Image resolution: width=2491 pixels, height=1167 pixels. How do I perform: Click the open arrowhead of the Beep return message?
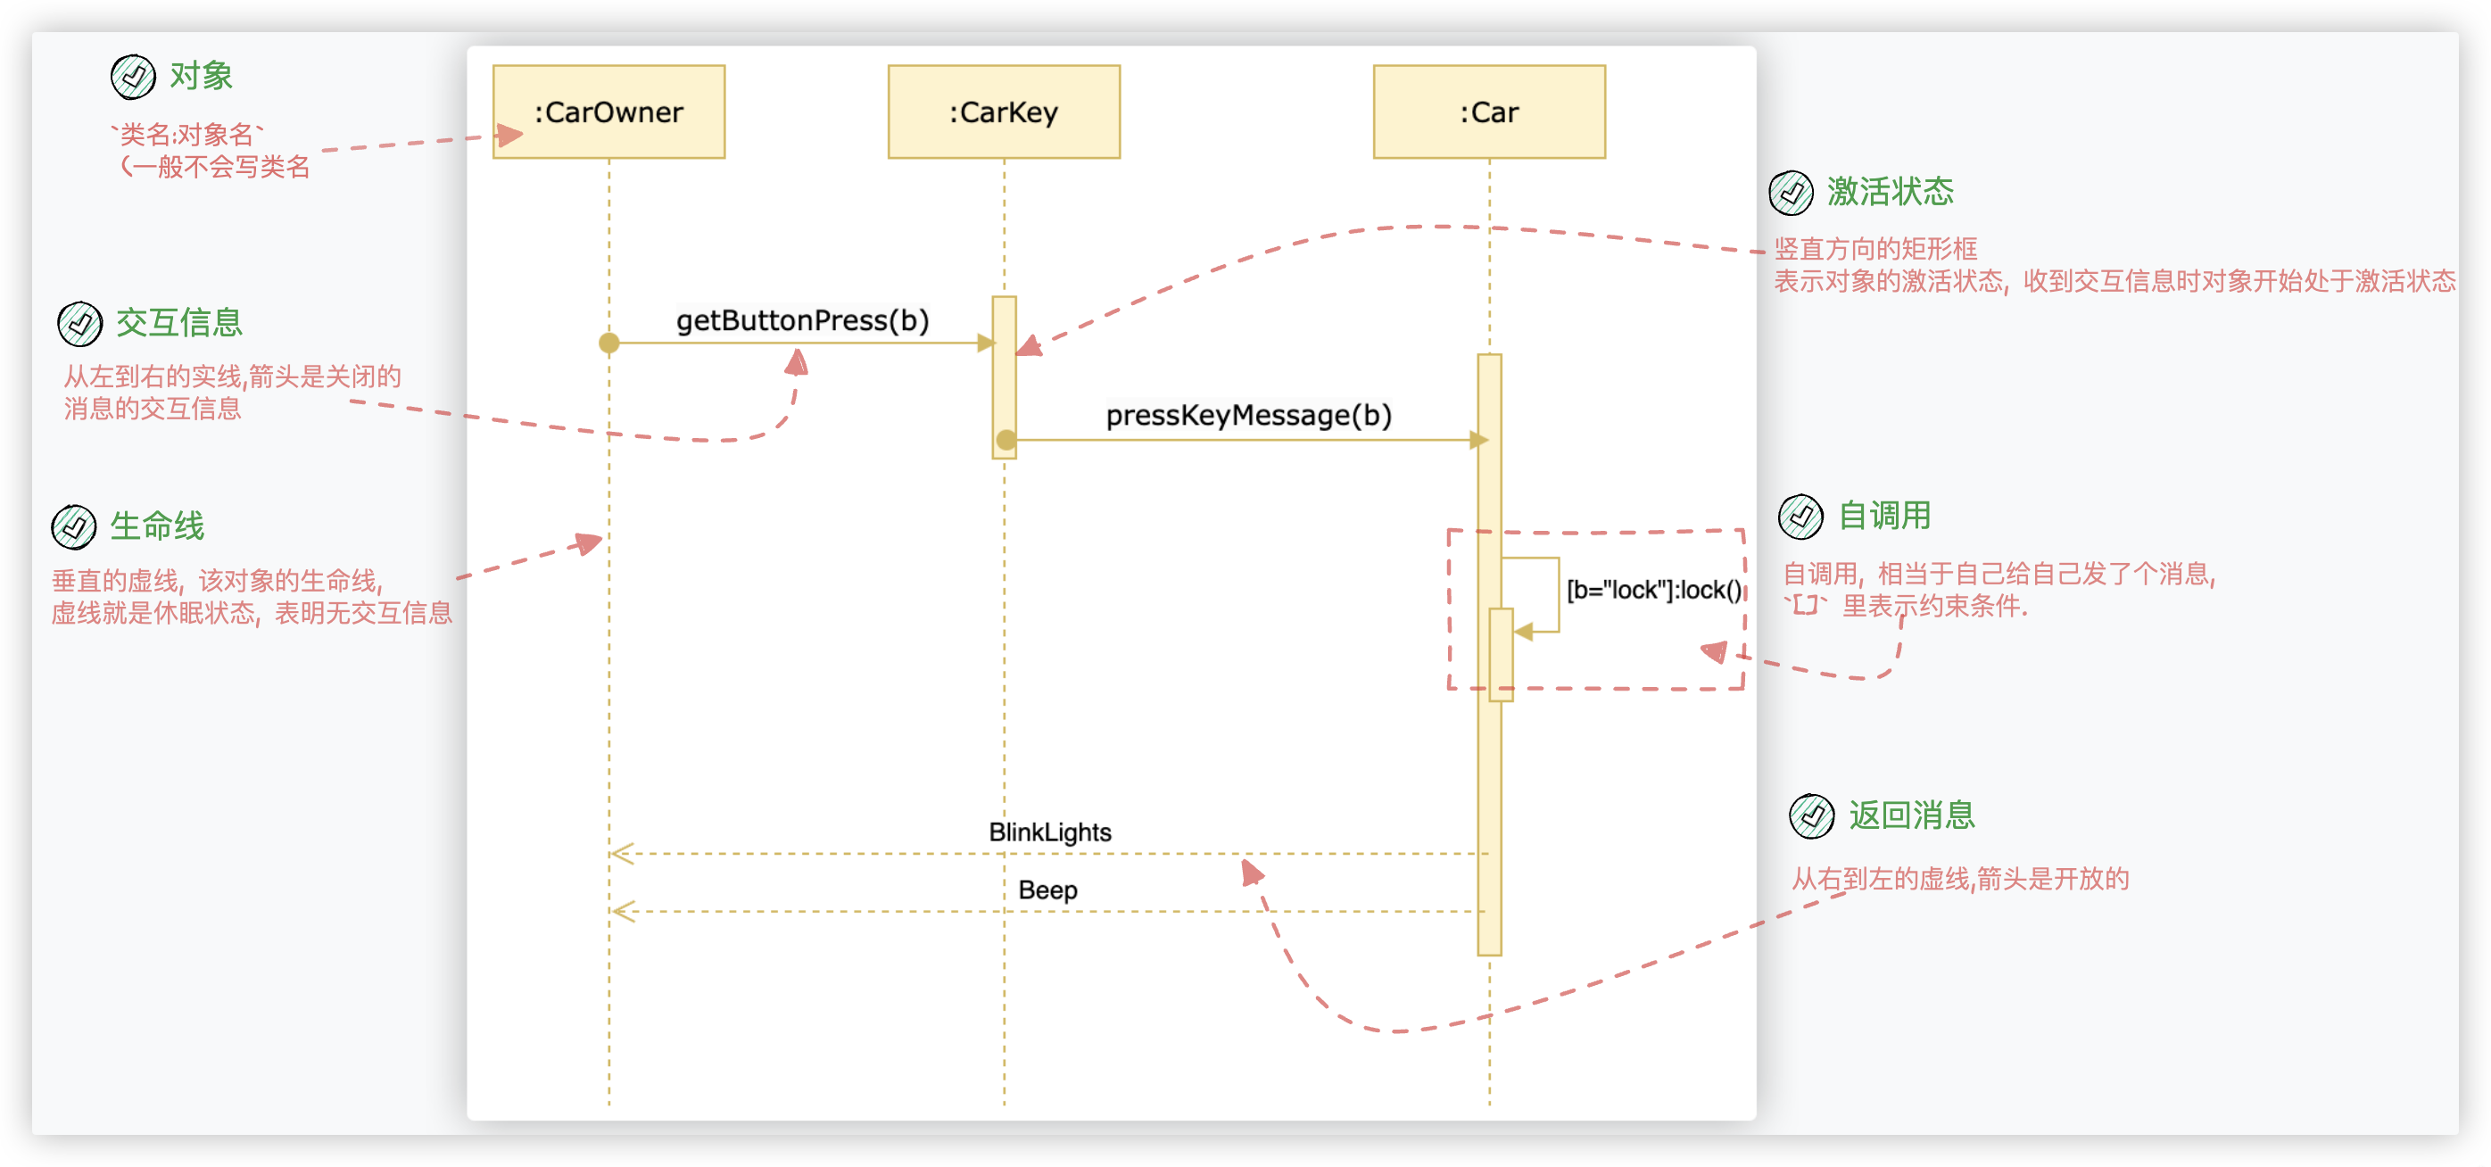(x=623, y=911)
